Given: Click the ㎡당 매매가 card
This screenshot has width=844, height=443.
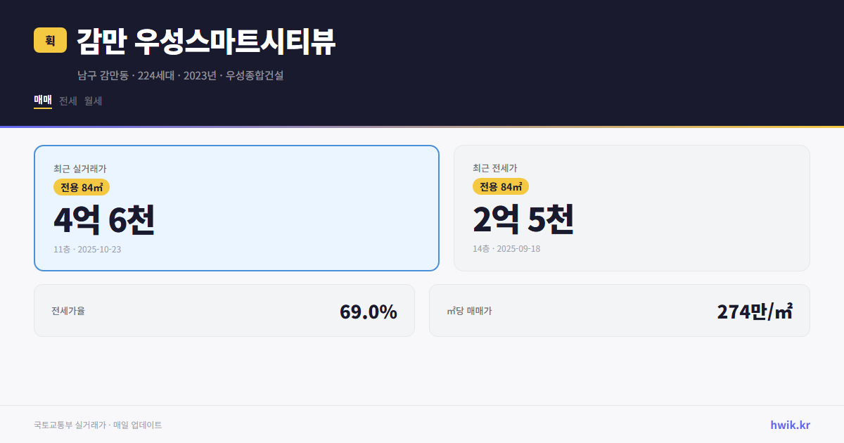Looking at the screenshot, I should (619, 310).
